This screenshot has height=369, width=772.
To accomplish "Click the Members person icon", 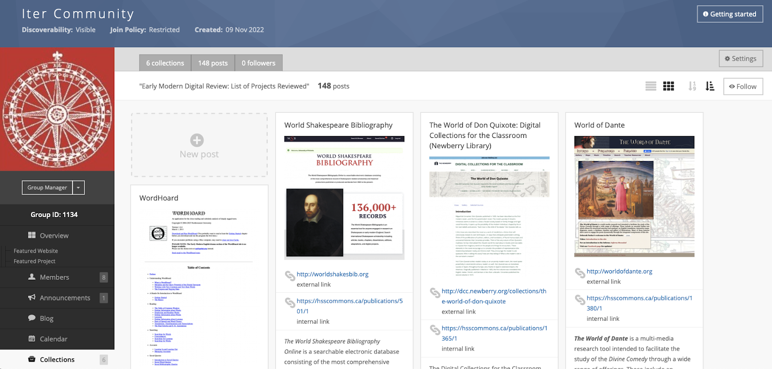I will 32,277.
